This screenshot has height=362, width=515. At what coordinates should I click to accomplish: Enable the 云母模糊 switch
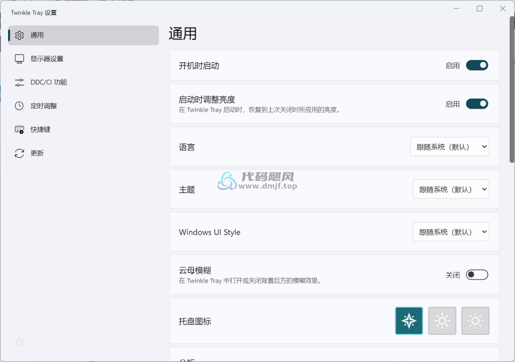(x=477, y=275)
